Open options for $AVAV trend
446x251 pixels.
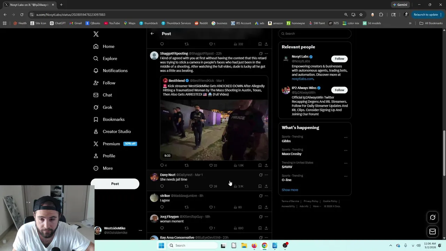coord(346,163)
